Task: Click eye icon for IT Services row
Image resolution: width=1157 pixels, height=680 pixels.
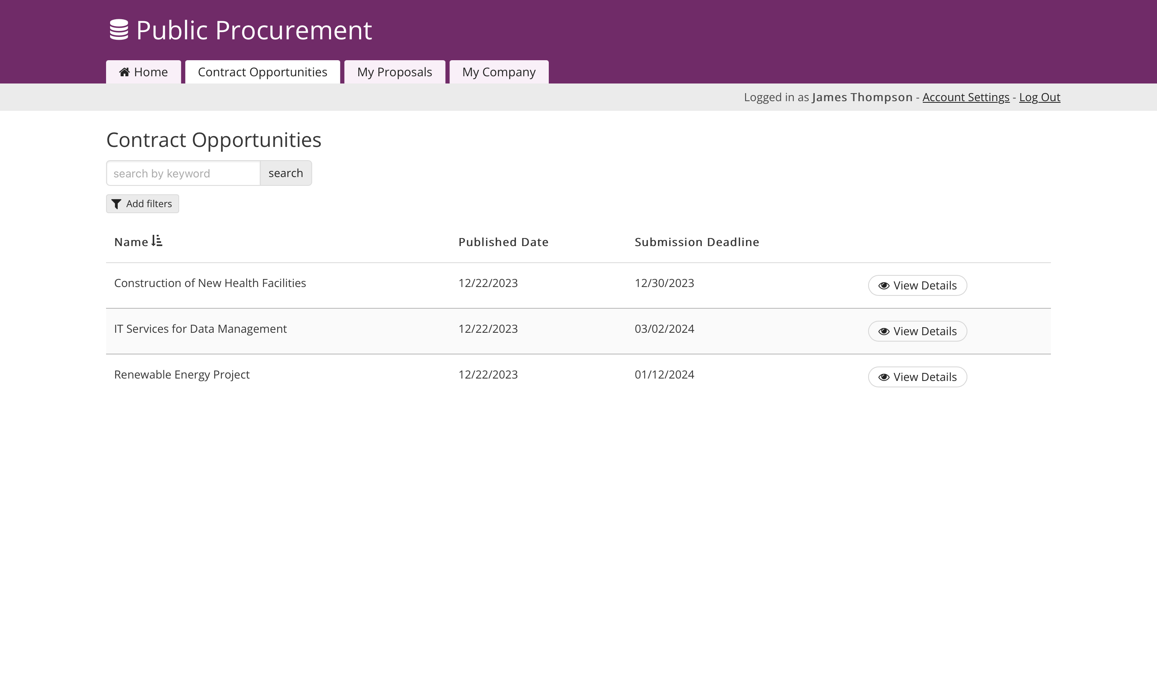Action: point(884,332)
